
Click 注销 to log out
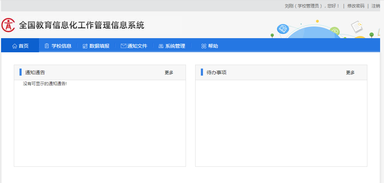375,6
